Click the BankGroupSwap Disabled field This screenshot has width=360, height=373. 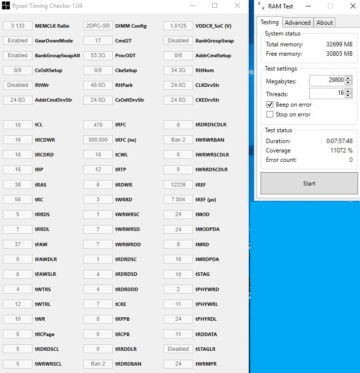tap(178, 40)
